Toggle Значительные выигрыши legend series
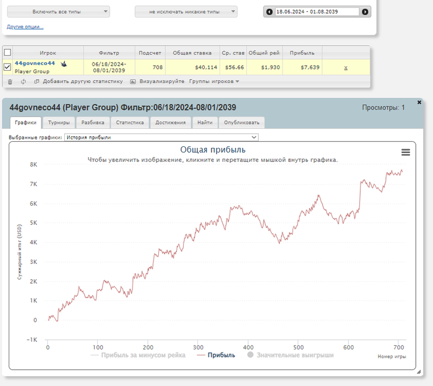433x386 pixels. click(291, 355)
